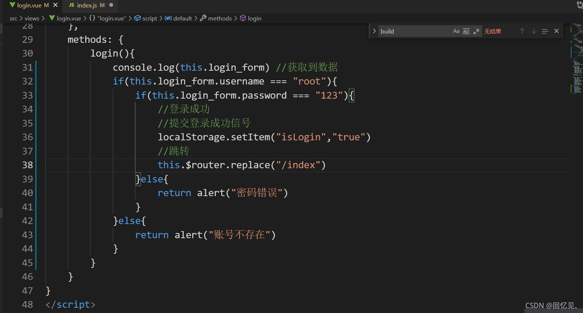Expand the replace field in find widget
Image resolution: width=583 pixels, height=313 pixels.
click(x=374, y=31)
